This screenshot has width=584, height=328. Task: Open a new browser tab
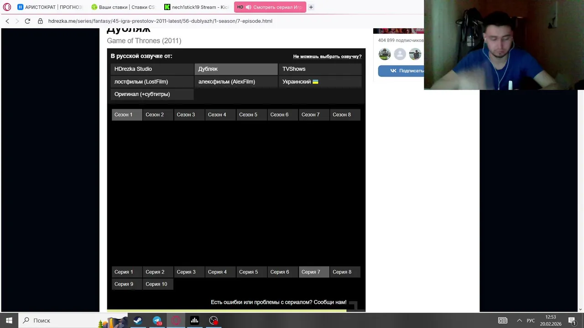tap(311, 7)
